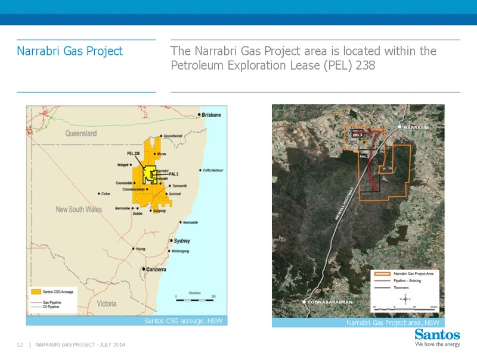Select the Tamworth town label

tap(179, 186)
